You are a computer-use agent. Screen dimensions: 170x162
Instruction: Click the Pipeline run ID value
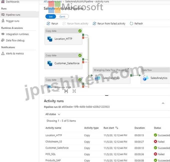click(x=86, y=107)
